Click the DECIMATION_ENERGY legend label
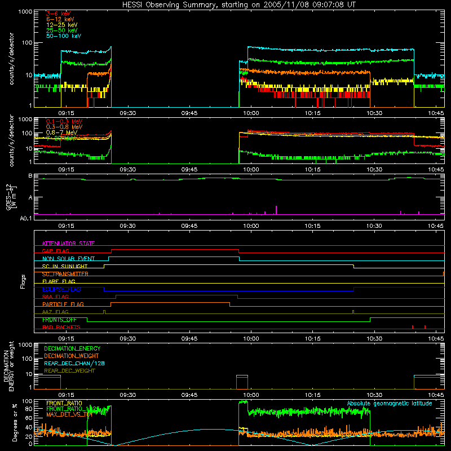 tap(72, 348)
